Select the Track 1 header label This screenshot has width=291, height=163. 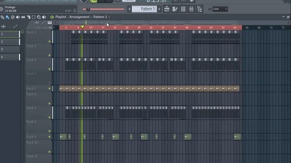31,32
